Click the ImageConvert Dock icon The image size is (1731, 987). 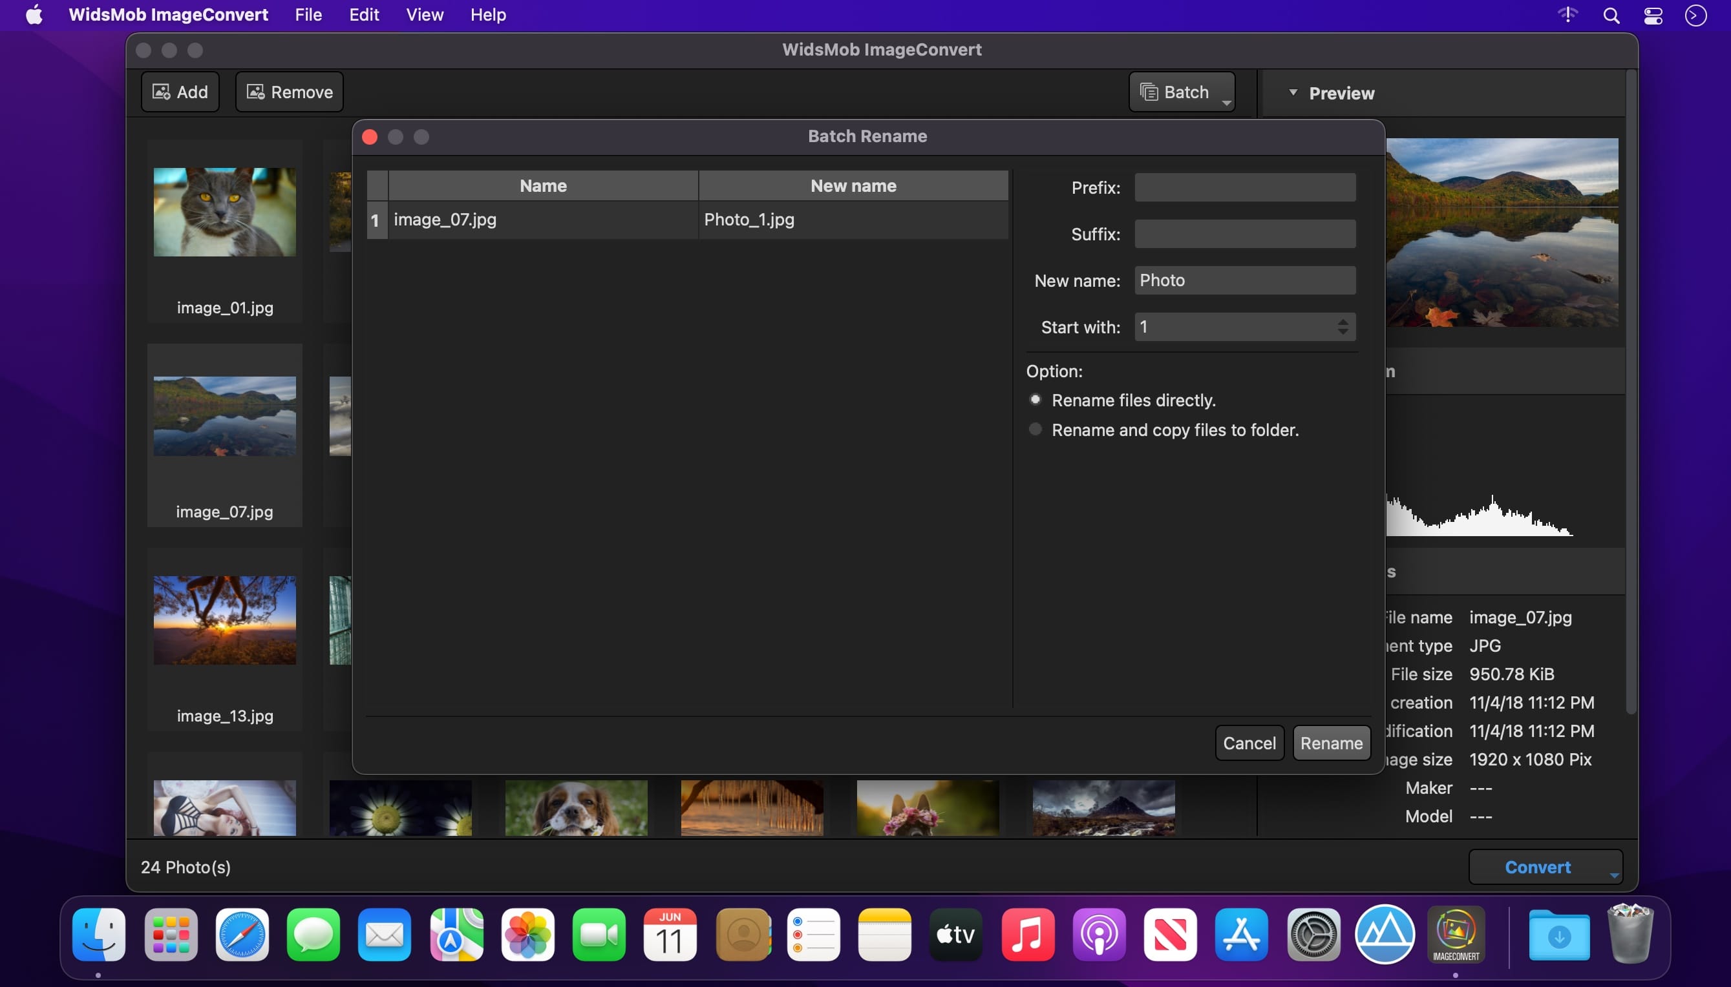(x=1456, y=935)
